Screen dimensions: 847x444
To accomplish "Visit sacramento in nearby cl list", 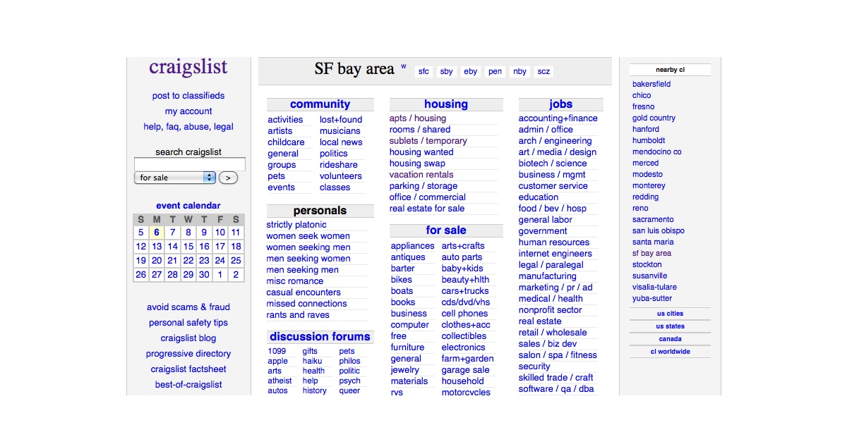I will [653, 219].
